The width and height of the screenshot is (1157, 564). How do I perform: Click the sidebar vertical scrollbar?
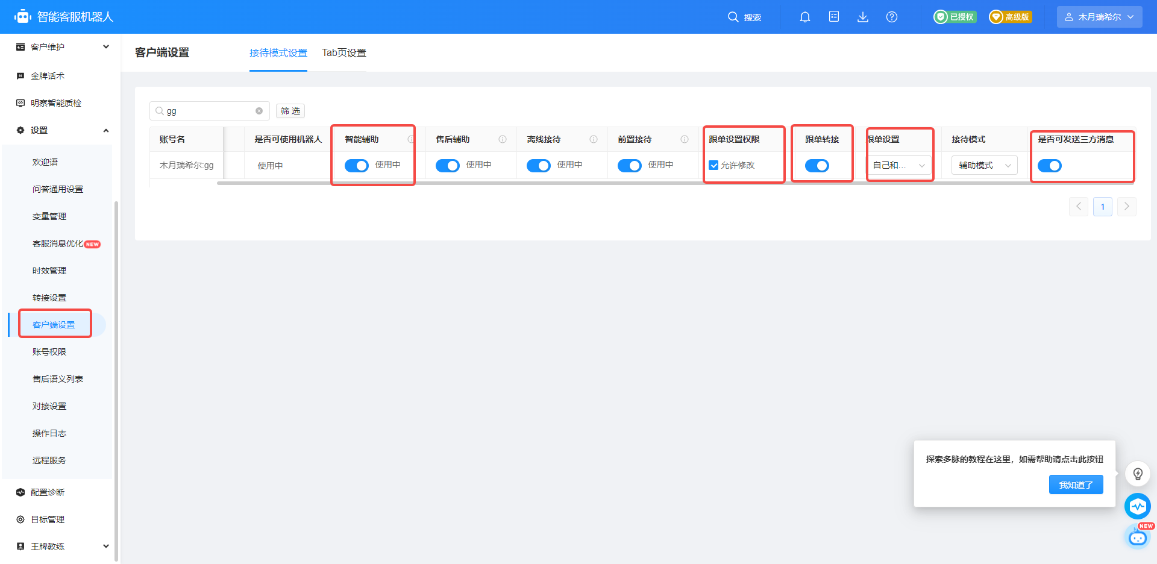point(116,381)
